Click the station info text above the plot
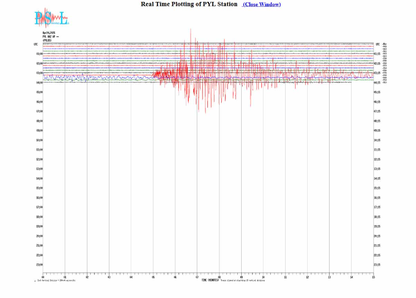The width and height of the screenshot is (416, 298). [x=49, y=36]
